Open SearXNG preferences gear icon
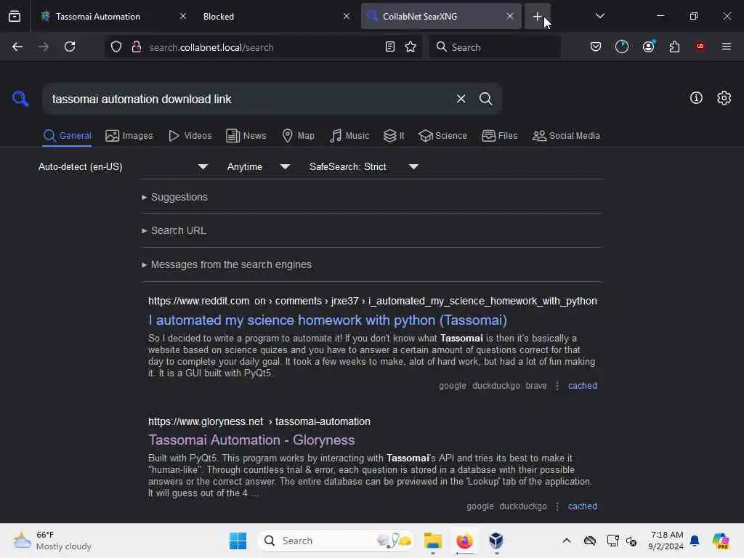 point(724,98)
